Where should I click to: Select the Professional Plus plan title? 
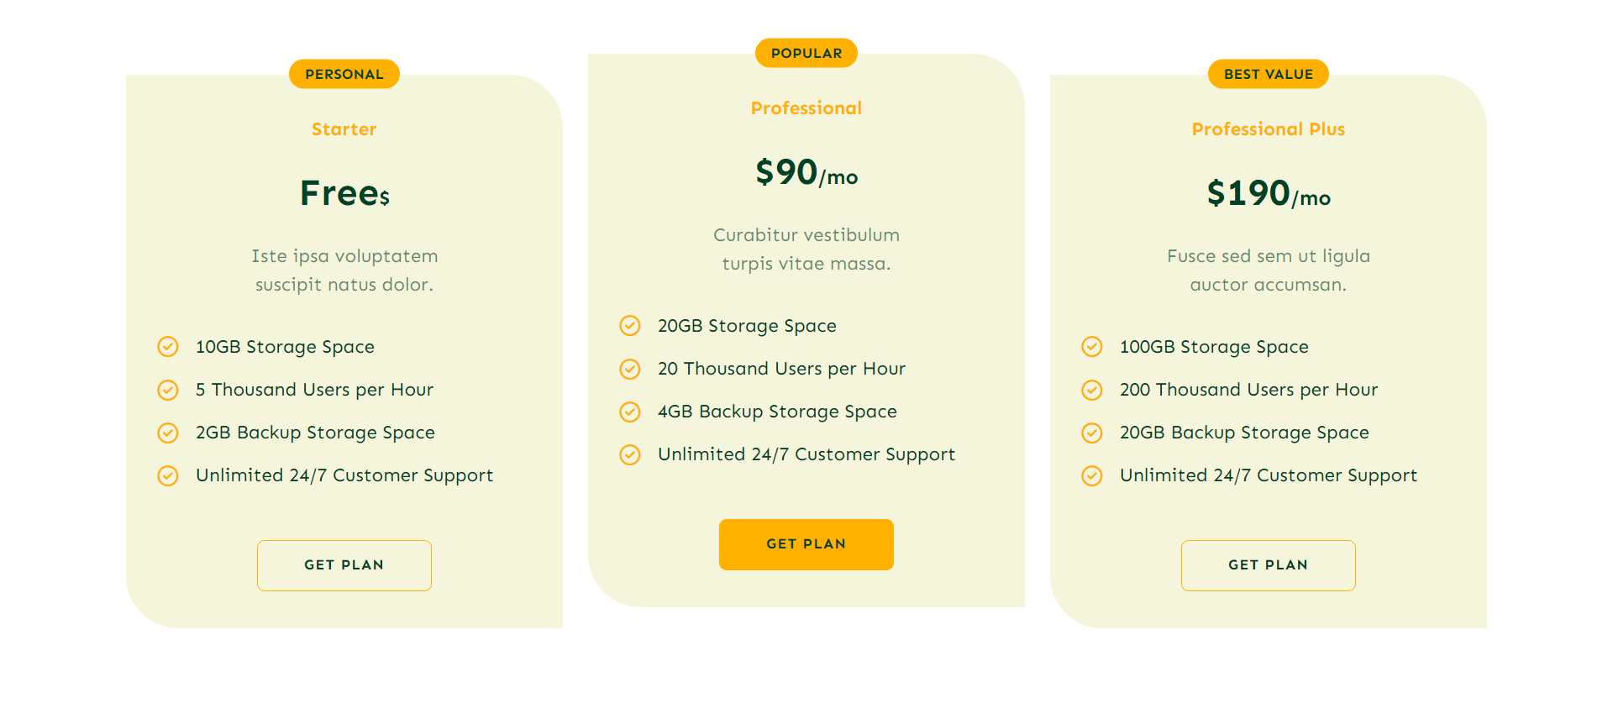1268,129
